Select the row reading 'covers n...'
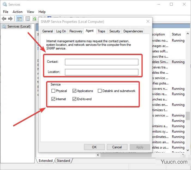Image resolution: width=191 pixels, height=170 pixels. click(x=169, y=89)
